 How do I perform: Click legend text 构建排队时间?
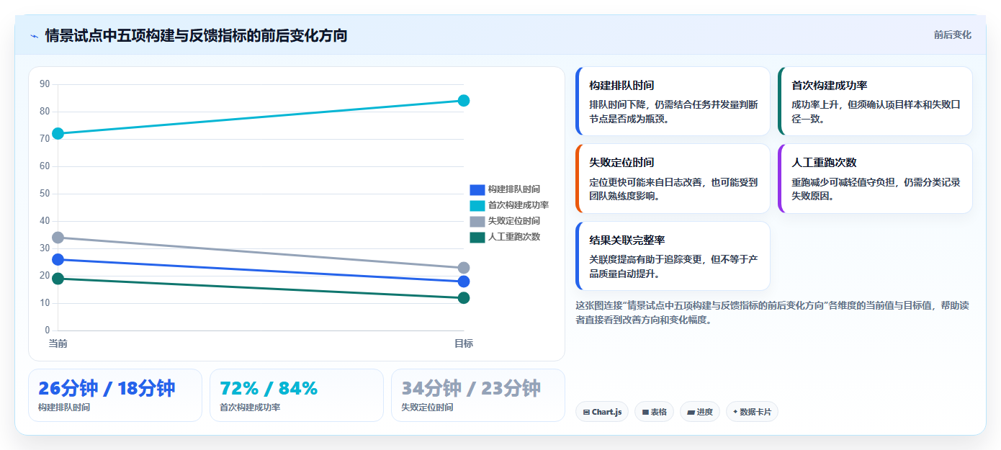pyautogui.click(x=513, y=189)
